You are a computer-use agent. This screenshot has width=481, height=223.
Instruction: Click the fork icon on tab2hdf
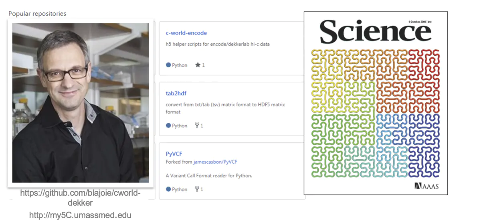(x=197, y=126)
